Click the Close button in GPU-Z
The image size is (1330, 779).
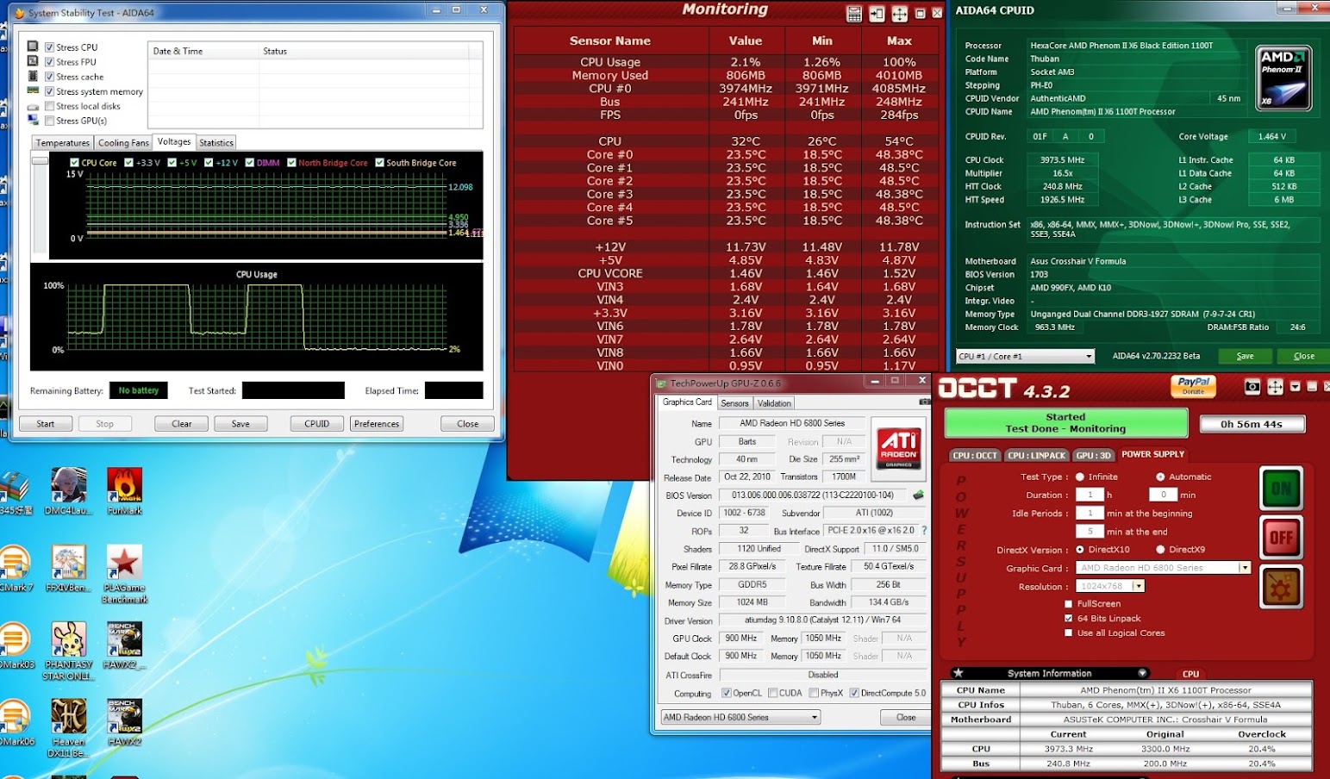[905, 717]
